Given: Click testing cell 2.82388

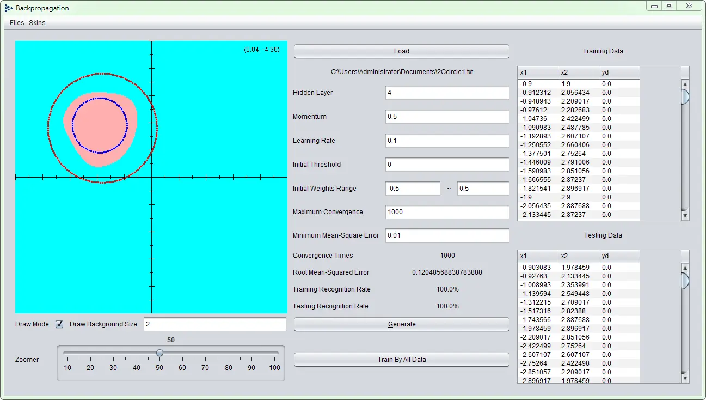Looking at the screenshot, I should [x=579, y=311].
